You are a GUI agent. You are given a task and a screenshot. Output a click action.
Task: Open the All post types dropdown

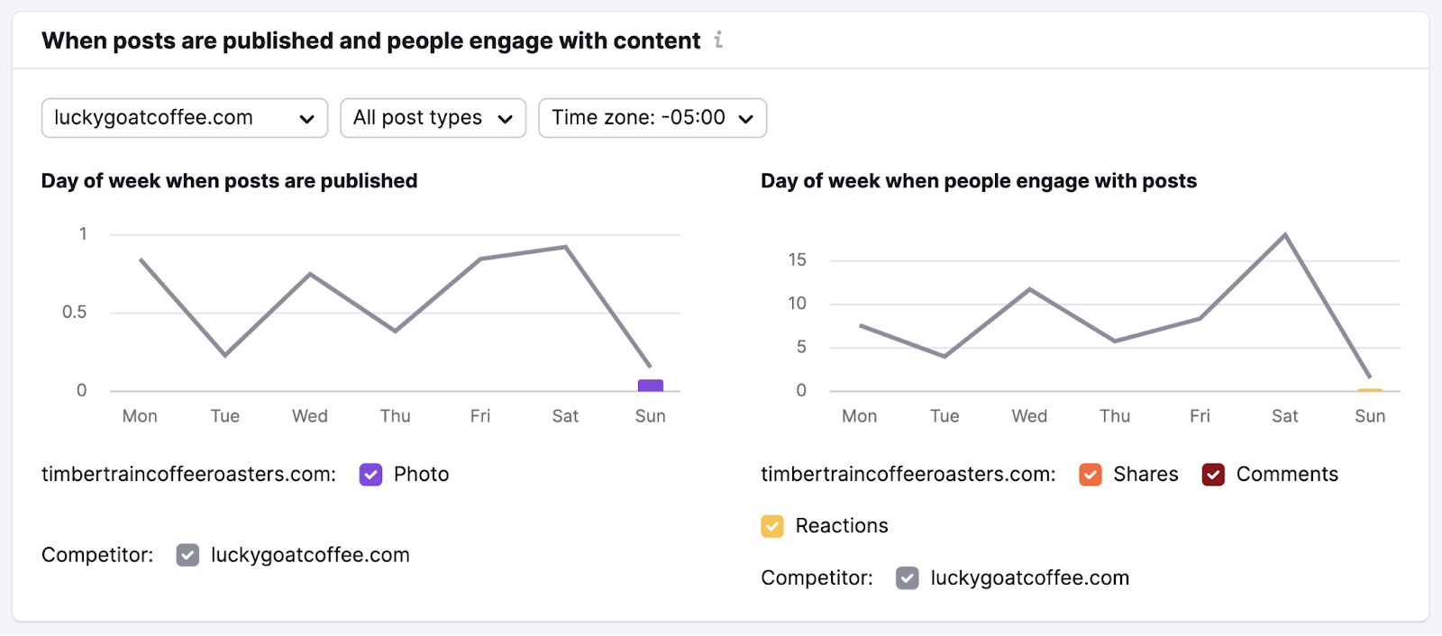tap(432, 117)
